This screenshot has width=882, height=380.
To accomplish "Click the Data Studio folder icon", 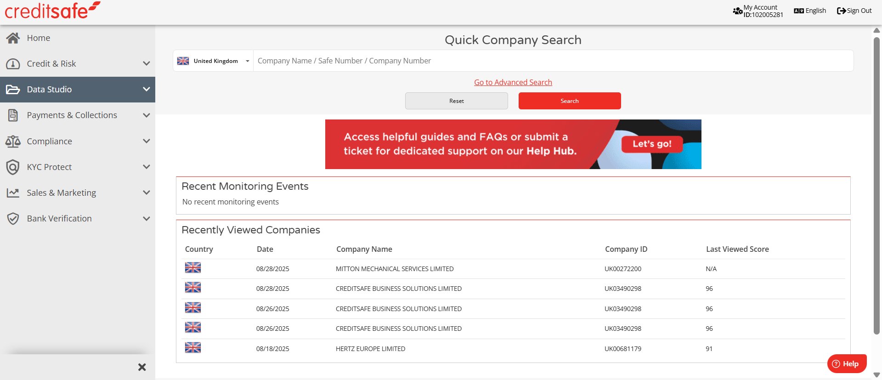I will click(x=13, y=90).
